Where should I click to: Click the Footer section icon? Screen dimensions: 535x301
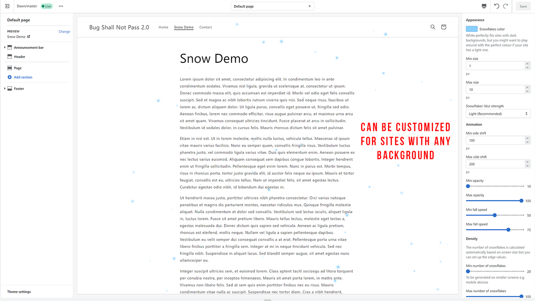[x=10, y=89]
